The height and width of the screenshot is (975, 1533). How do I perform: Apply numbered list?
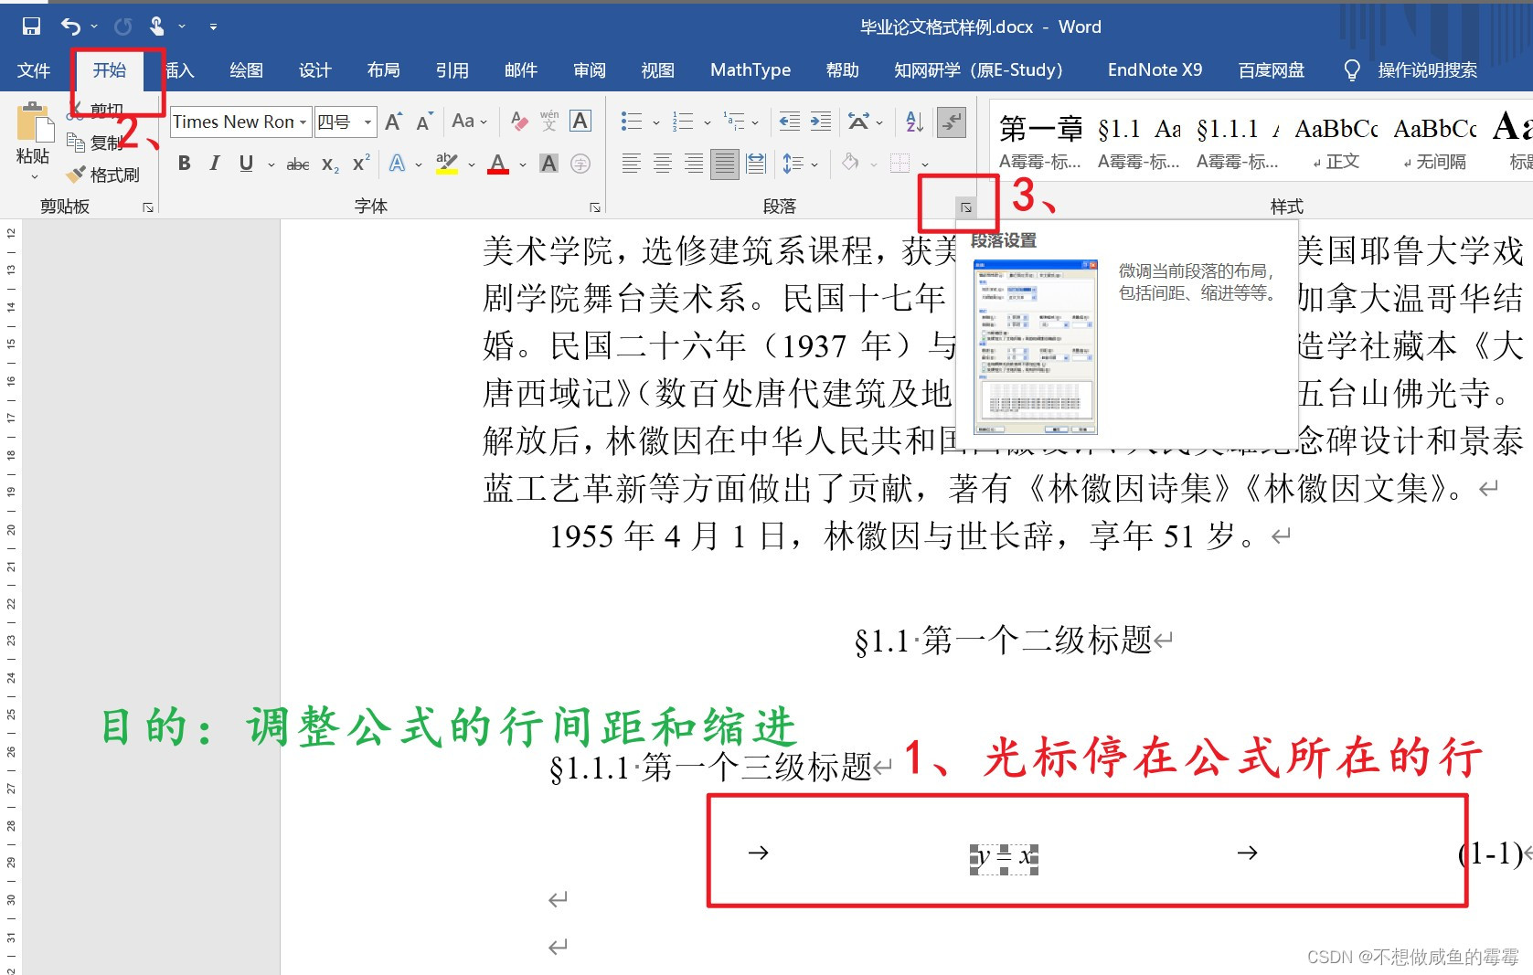[683, 122]
